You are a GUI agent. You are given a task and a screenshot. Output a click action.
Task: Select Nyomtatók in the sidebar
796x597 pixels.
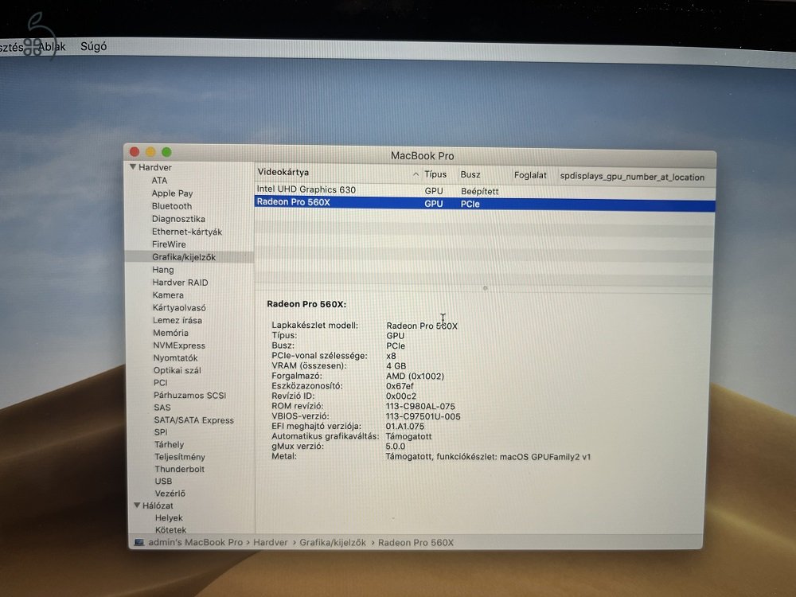(x=176, y=358)
